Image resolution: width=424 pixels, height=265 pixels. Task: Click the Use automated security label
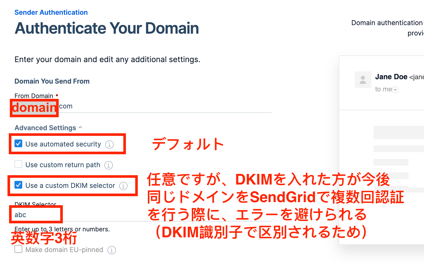[63, 144]
